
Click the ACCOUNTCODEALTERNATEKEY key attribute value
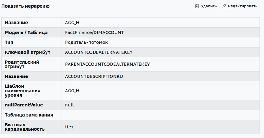click(99, 52)
